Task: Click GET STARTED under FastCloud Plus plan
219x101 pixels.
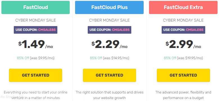Action: (x=109, y=75)
